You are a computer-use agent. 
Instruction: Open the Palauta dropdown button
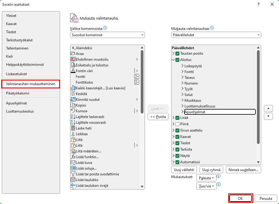[206, 178]
